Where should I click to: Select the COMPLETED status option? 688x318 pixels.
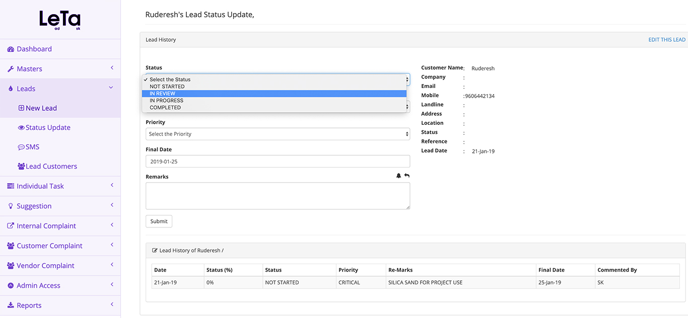coord(165,108)
